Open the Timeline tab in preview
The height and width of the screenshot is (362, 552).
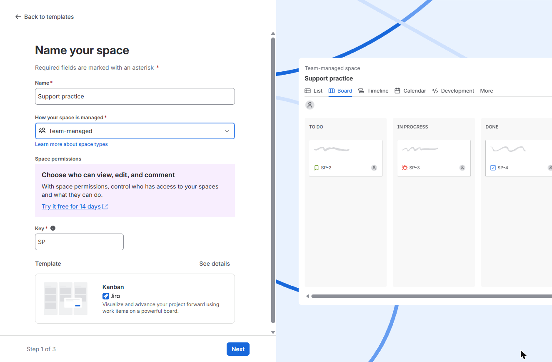click(373, 91)
